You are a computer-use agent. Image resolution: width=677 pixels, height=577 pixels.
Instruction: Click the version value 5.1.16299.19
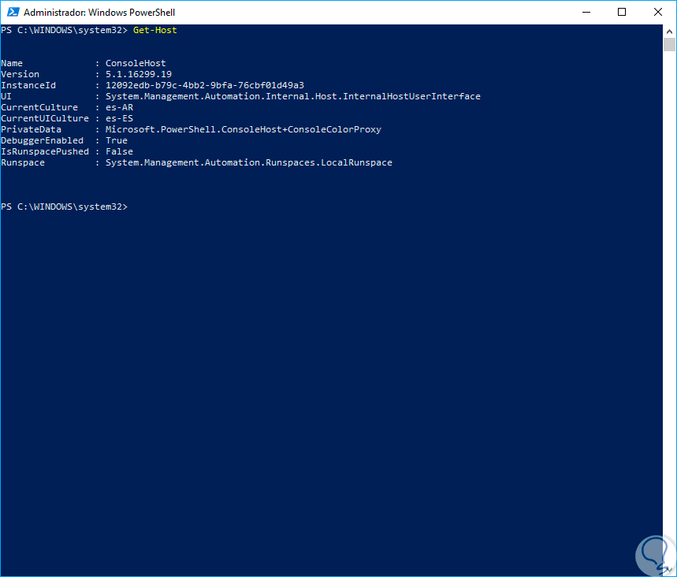139,74
